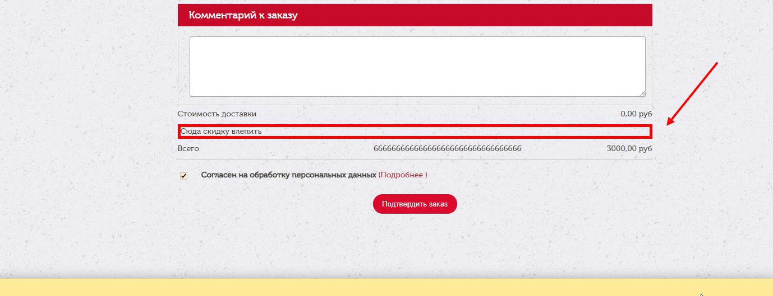Click the Подтвердить заказ button
The image size is (773, 296).
pos(415,204)
